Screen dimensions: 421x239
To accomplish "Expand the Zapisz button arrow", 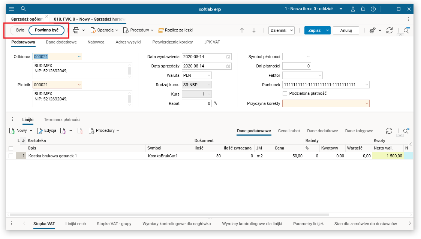I will [x=327, y=30].
